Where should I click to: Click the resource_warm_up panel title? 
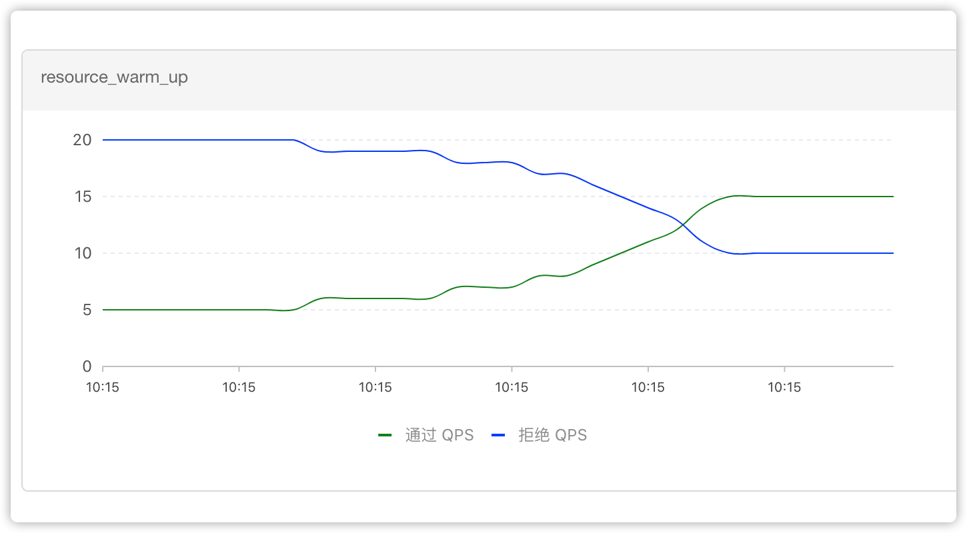tap(114, 77)
